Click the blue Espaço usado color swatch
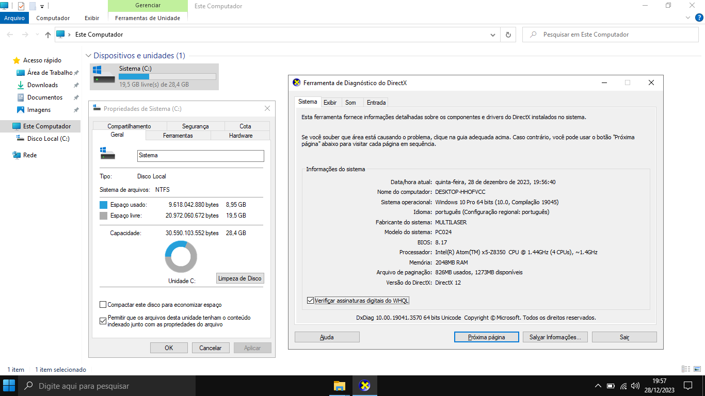705x396 pixels. [x=103, y=205]
